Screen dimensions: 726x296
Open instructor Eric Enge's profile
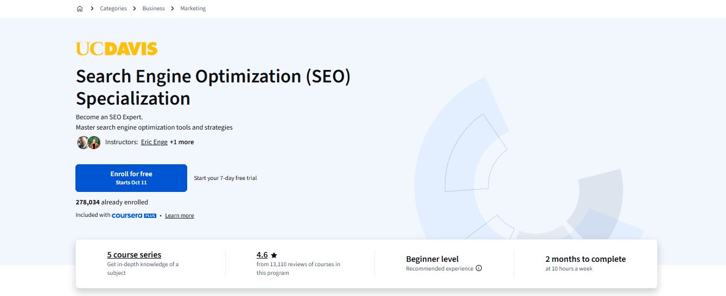tap(154, 142)
